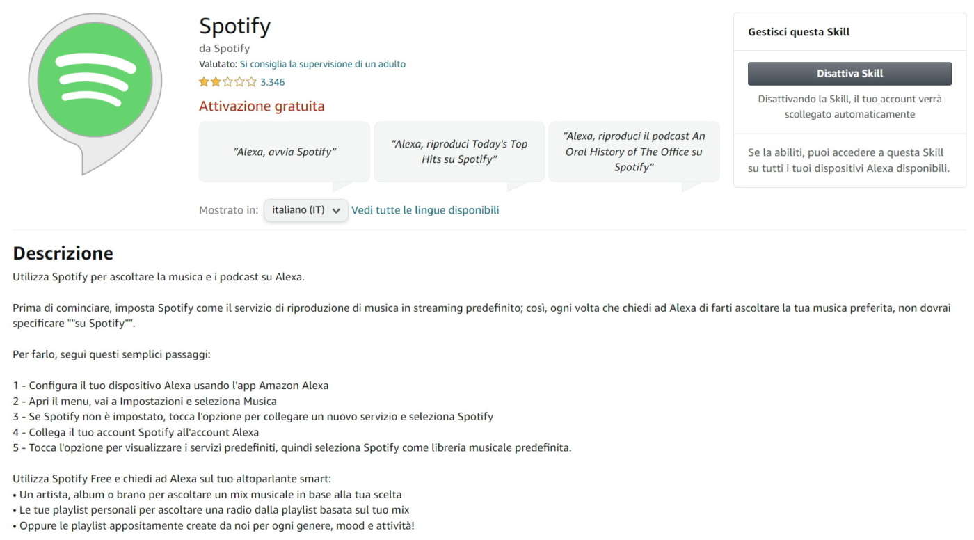The height and width of the screenshot is (540, 974).
Task: Click the Gestisci questa Skill panel header
Action: 799,32
